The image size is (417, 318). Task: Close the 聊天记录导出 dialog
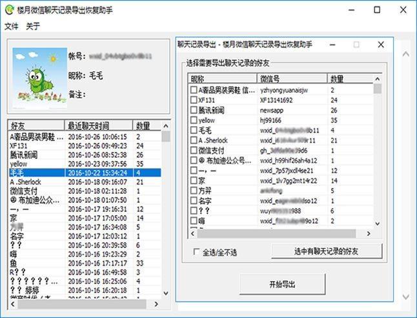click(x=381, y=45)
